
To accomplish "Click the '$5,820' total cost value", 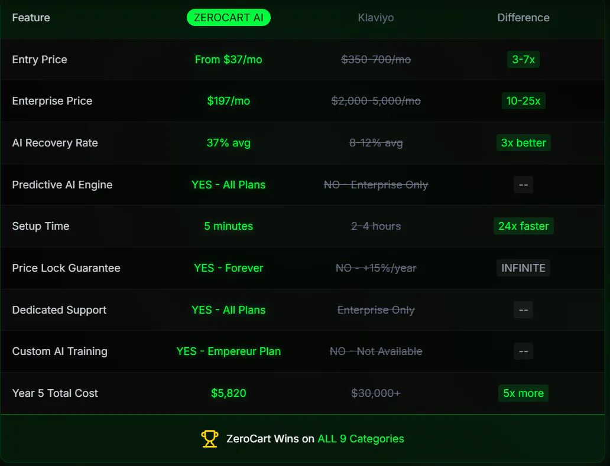I will tap(229, 393).
